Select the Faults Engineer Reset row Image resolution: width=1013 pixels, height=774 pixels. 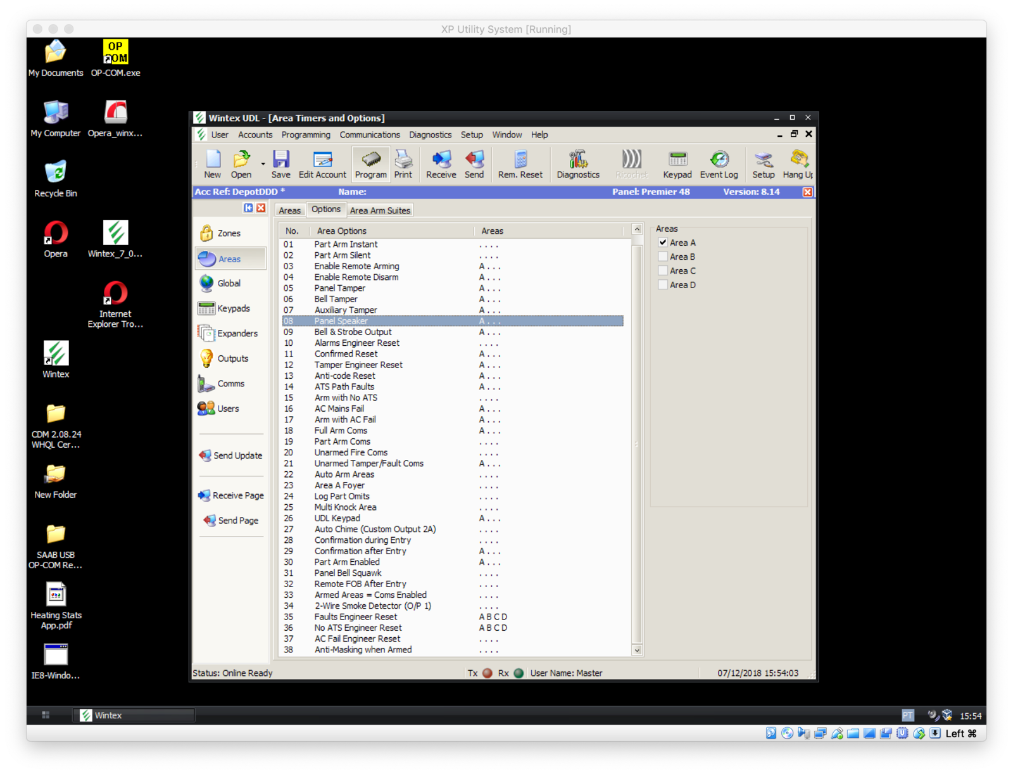tap(453, 617)
